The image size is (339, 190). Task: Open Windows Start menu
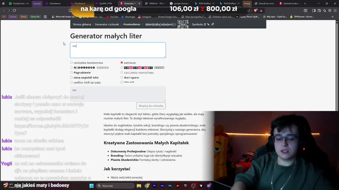click(91, 186)
